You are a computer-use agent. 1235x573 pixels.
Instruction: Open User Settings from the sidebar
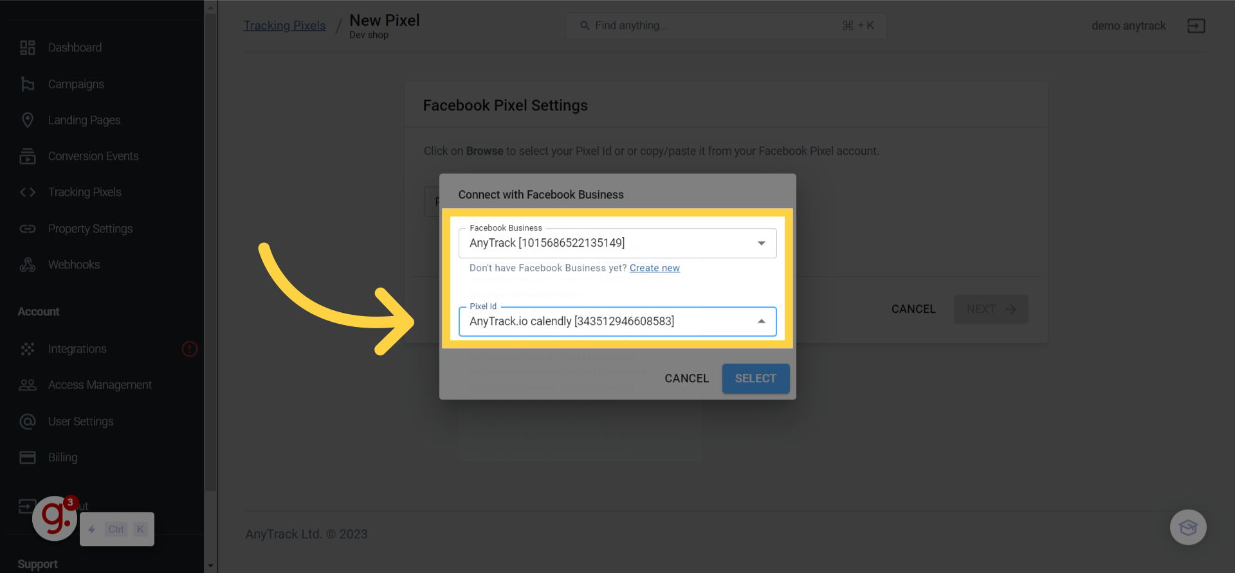coord(81,421)
